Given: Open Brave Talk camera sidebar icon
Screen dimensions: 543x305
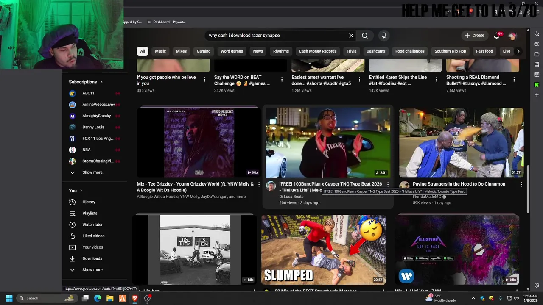Looking at the screenshot, I should coord(537,44).
